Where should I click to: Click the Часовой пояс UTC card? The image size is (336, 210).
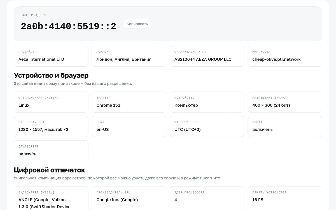pyautogui.click(x=207, y=127)
